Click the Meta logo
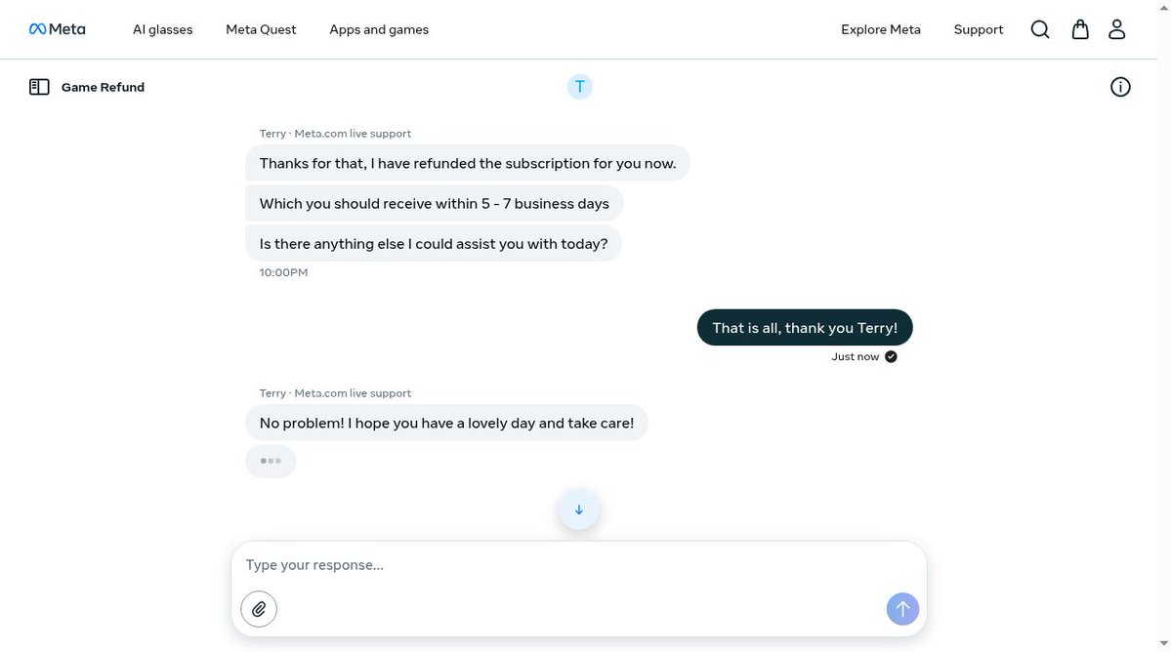Screen dimensions: 1171x652 [x=58, y=29]
